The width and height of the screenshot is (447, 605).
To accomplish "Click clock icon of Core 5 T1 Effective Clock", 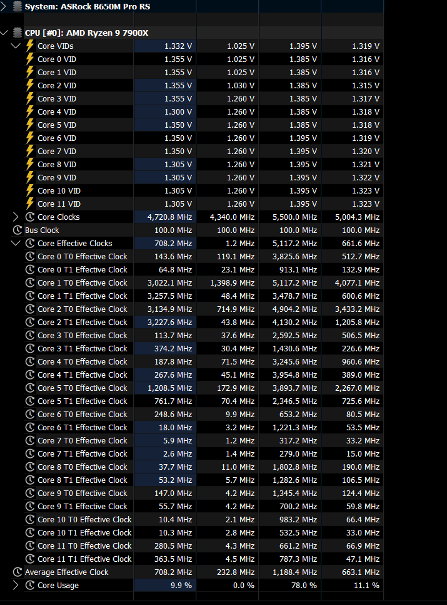I will [x=30, y=401].
